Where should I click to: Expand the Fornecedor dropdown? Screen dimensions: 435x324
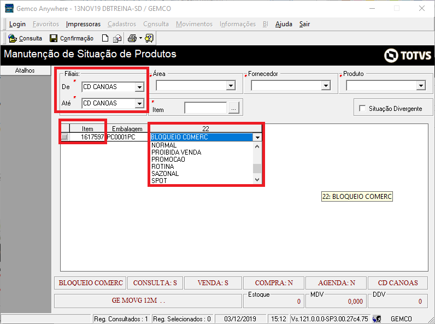326,86
